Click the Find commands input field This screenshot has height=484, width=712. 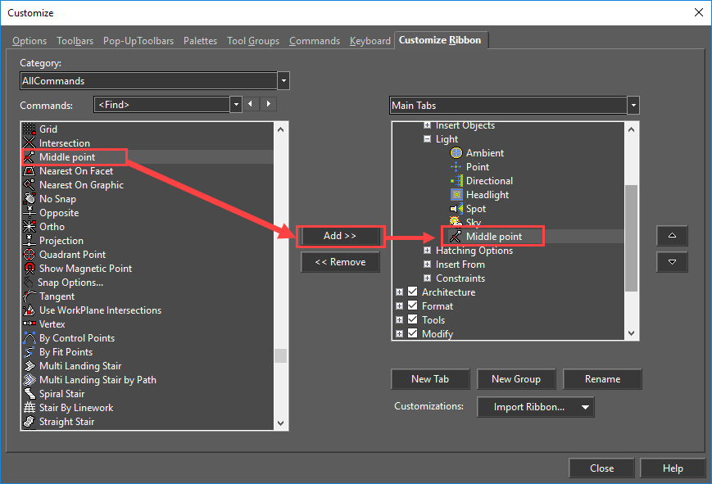(x=162, y=105)
